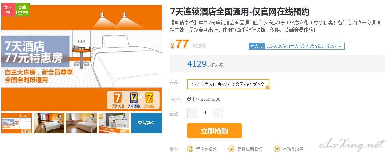Click the 春季旅游节 green corner badge
This screenshot has width=389, height=156.
tap(22, 10)
